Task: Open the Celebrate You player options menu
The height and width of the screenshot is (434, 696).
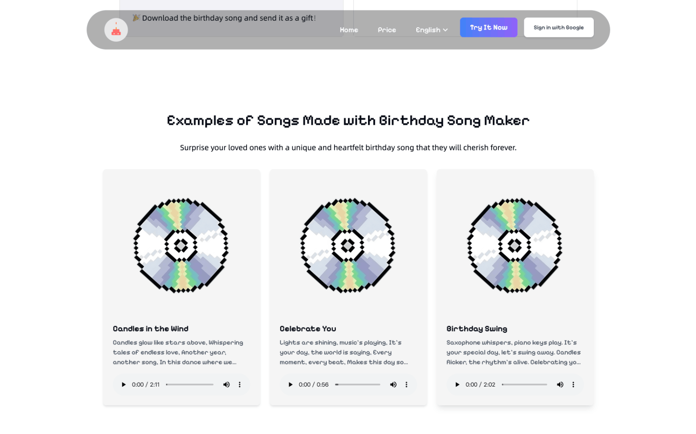Action: (x=406, y=384)
